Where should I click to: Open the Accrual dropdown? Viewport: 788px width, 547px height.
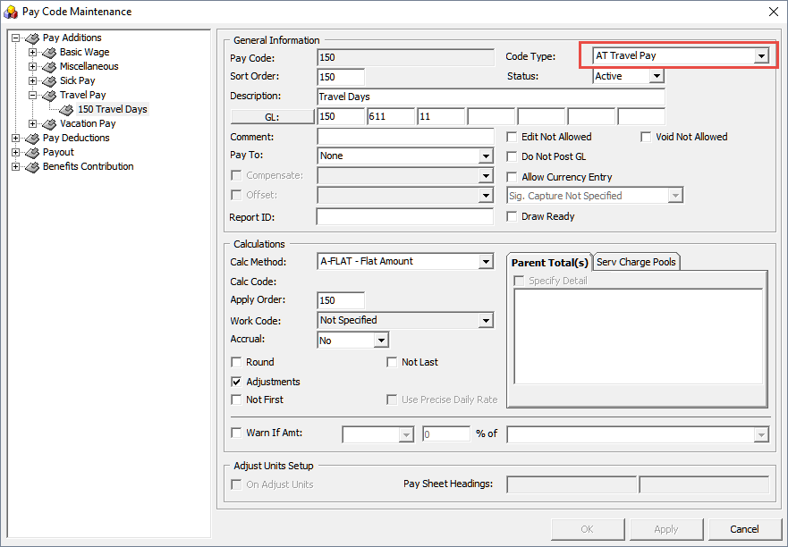381,341
